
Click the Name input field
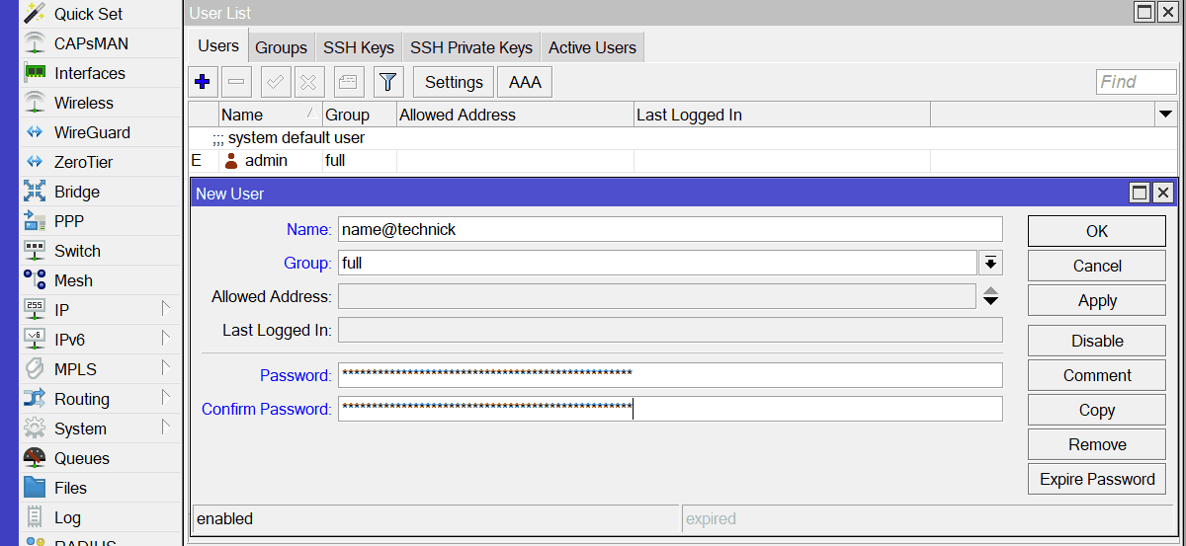pyautogui.click(x=670, y=229)
